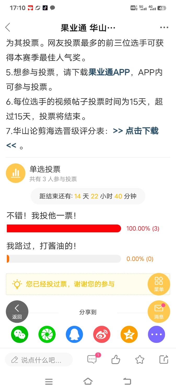Open the floating 消息 messages button
Screen dimensions: 176x392
pos(159,312)
